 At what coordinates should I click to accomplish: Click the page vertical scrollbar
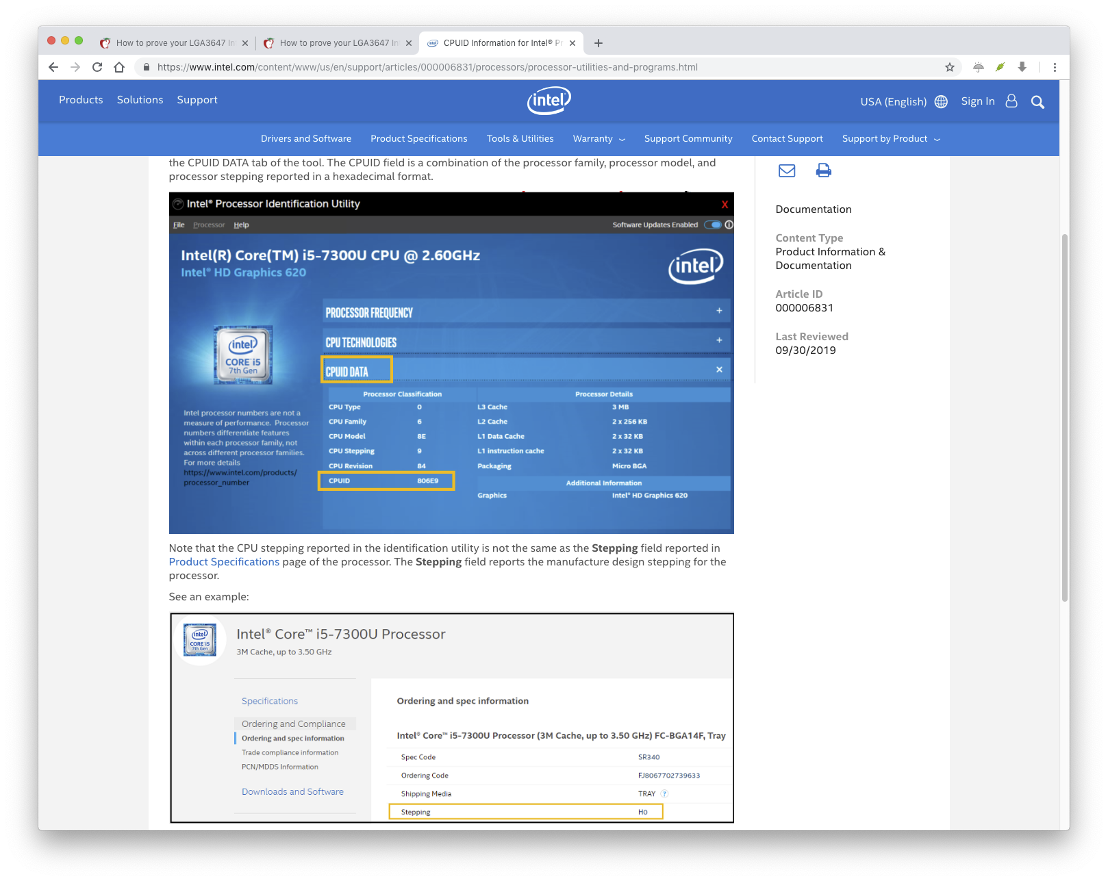1064,418
